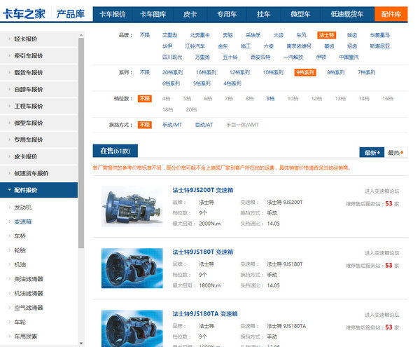420x347 pixels.
Task: Switch to the 卡车图库 tab
Action: [153, 14]
